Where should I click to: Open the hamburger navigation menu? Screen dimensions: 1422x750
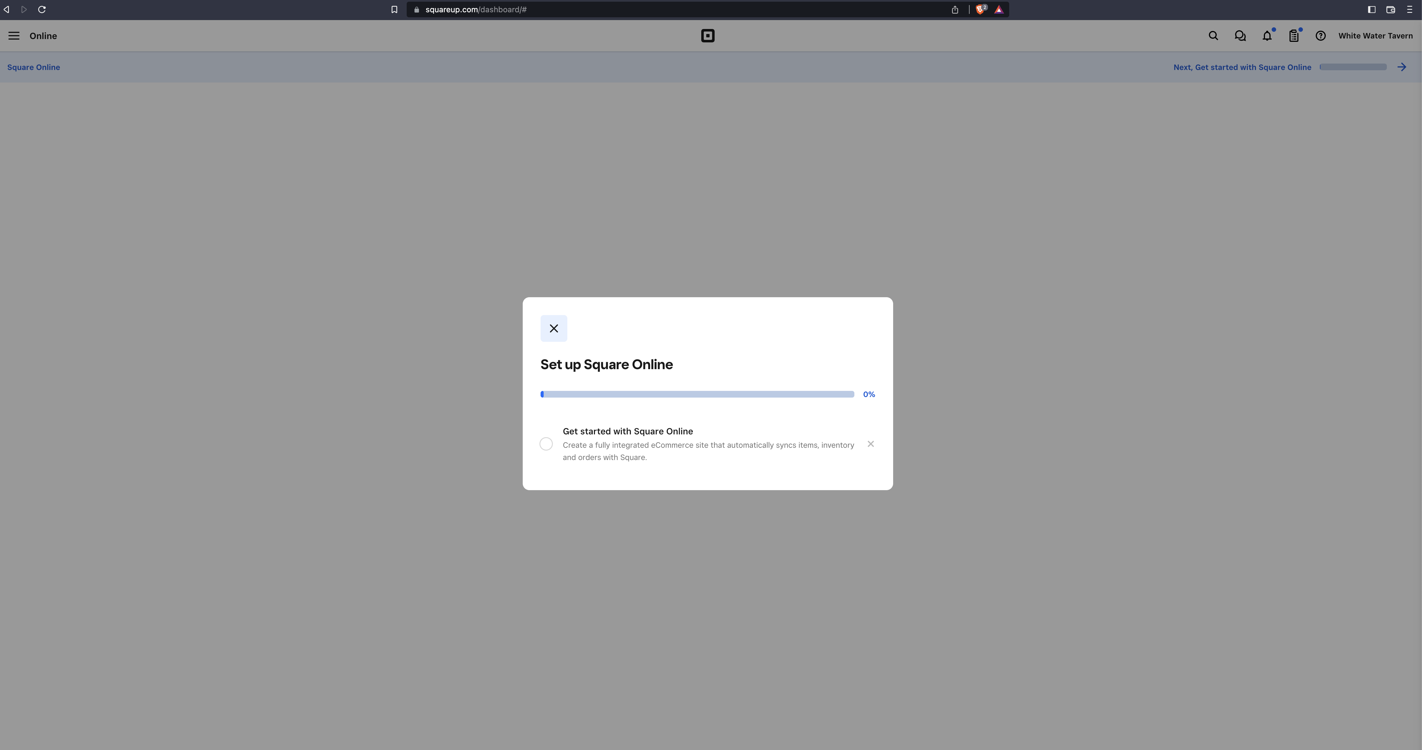[14, 36]
